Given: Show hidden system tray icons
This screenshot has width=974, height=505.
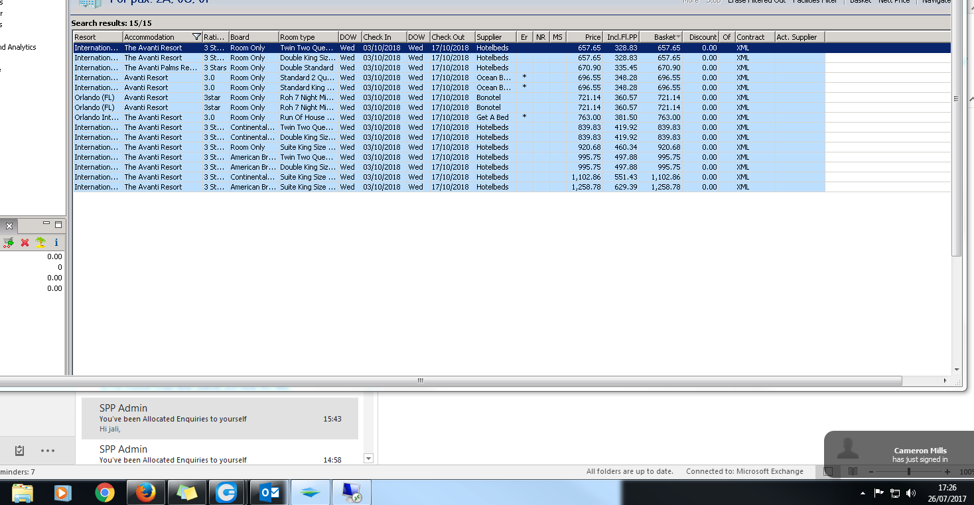Looking at the screenshot, I should (863, 493).
